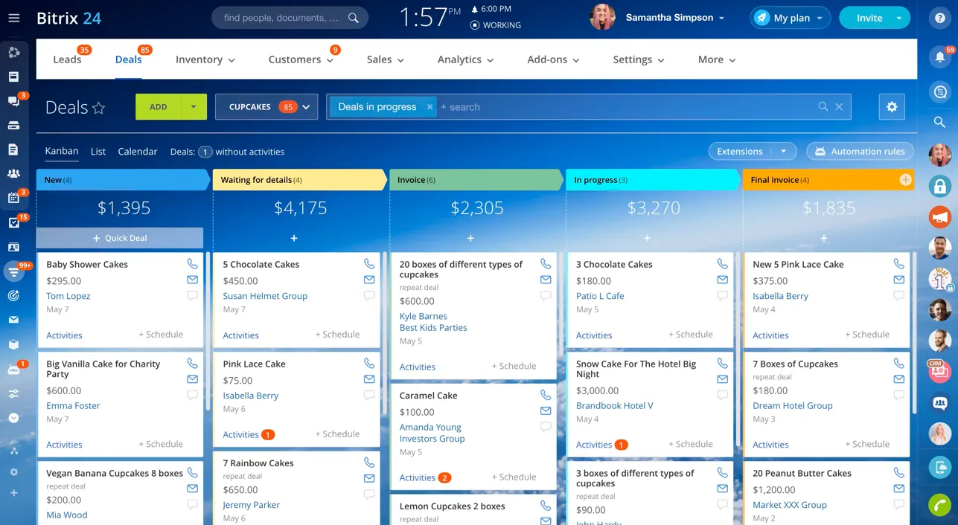Image resolution: width=958 pixels, height=525 pixels.
Task: Open the Snow Cake For The Hotel deal
Action: [x=636, y=369]
